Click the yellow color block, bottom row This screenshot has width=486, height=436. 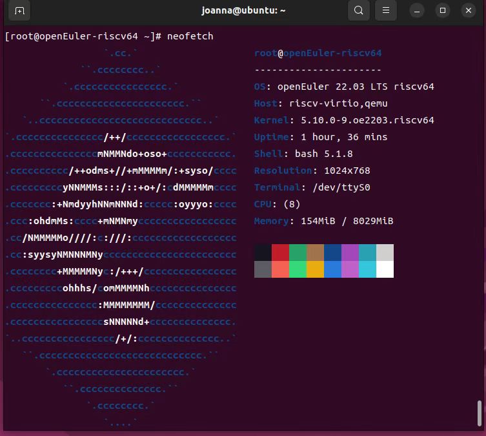[x=315, y=269]
